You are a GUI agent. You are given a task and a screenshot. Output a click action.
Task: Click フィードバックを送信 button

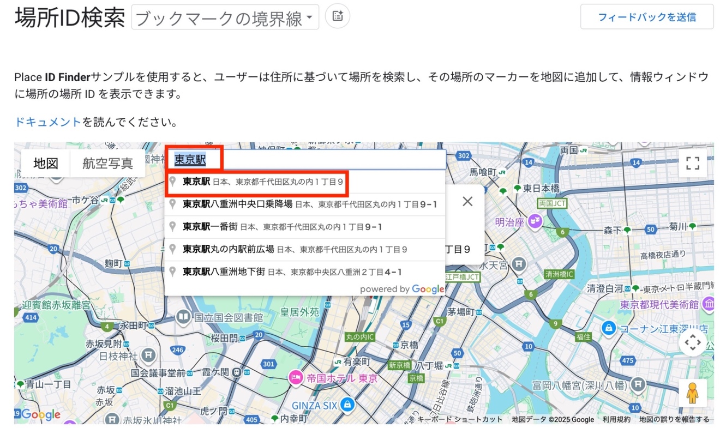pyautogui.click(x=647, y=17)
